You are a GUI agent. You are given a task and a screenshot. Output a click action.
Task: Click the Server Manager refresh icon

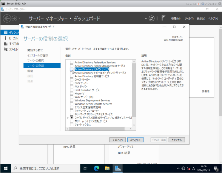click(x=152, y=18)
